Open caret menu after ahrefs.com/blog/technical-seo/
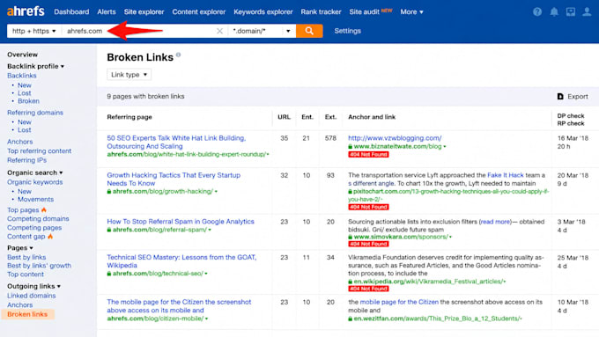The height and width of the screenshot is (337, 599). point(206,274)
